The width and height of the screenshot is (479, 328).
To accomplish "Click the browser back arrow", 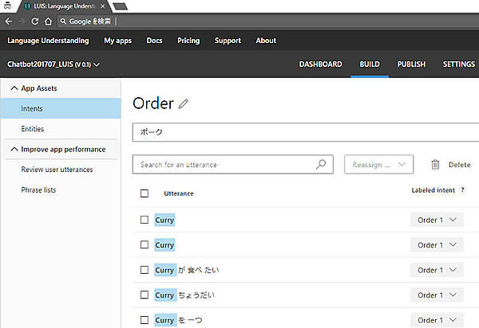I will pyautogui.click(x=9, y=21).
